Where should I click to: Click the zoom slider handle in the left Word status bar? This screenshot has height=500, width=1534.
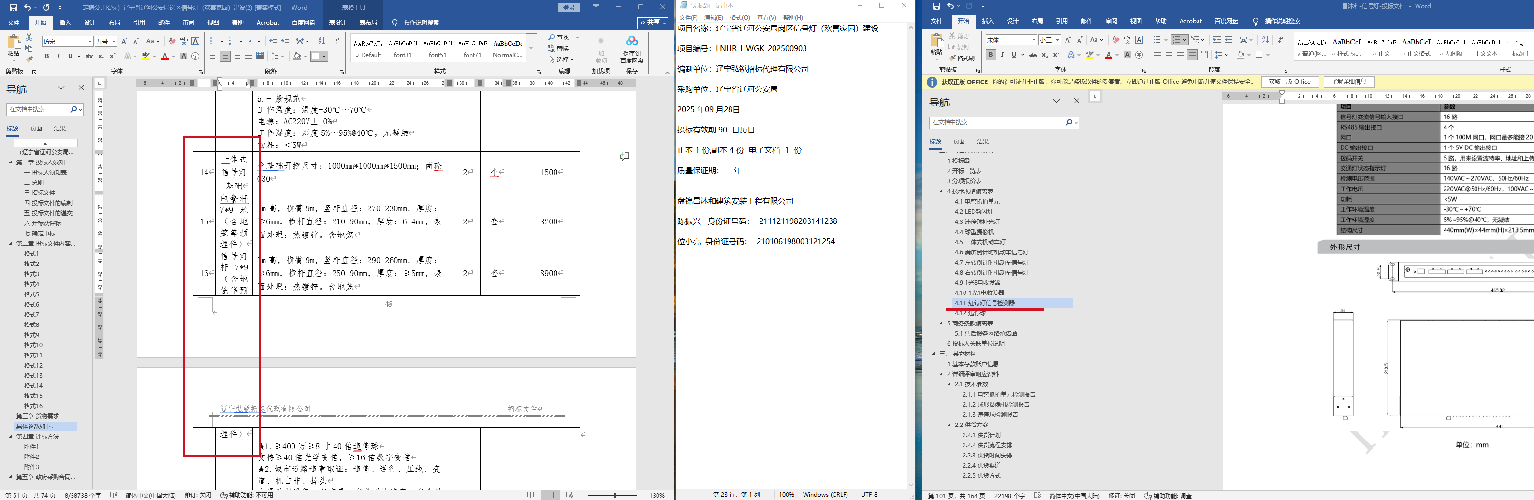click(x=614, y=495)
